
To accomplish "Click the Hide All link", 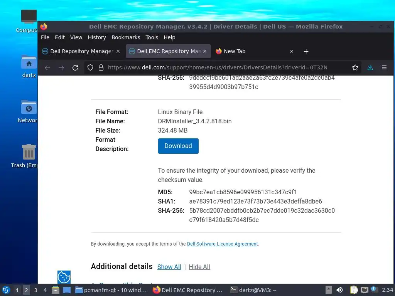I will click(199, 267).
